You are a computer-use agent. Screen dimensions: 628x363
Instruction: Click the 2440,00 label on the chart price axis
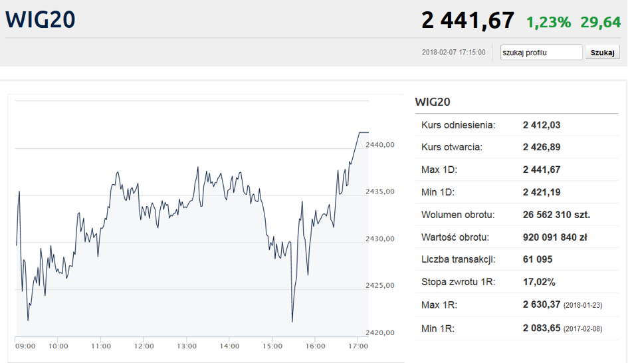(x=380, y=144)
